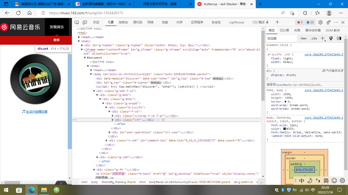Open more DevTools tools with plus icon
Viewport: 348px width, 195px height.
pyautogui.click(x=277, y=22)
